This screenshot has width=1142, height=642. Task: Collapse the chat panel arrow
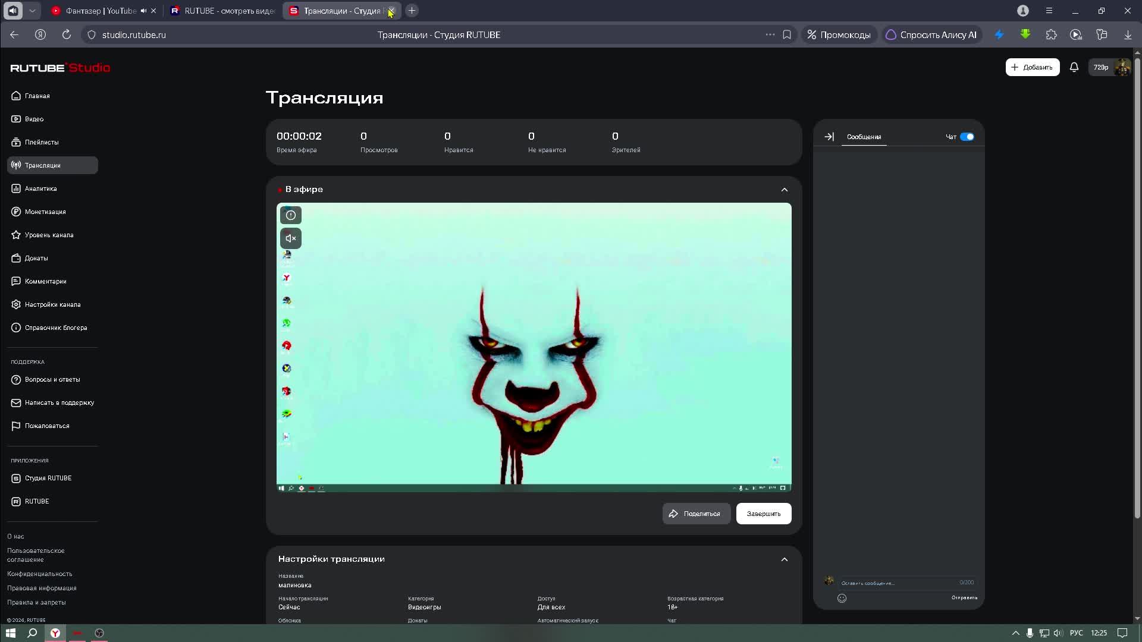pyautogui.click(x=829, y=137)
